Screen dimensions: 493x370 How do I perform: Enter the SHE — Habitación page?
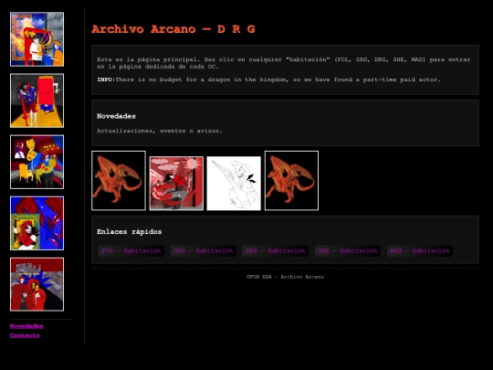[348, 250]
